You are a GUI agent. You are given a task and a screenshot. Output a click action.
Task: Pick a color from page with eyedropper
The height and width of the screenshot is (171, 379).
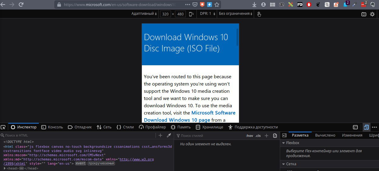169,135
